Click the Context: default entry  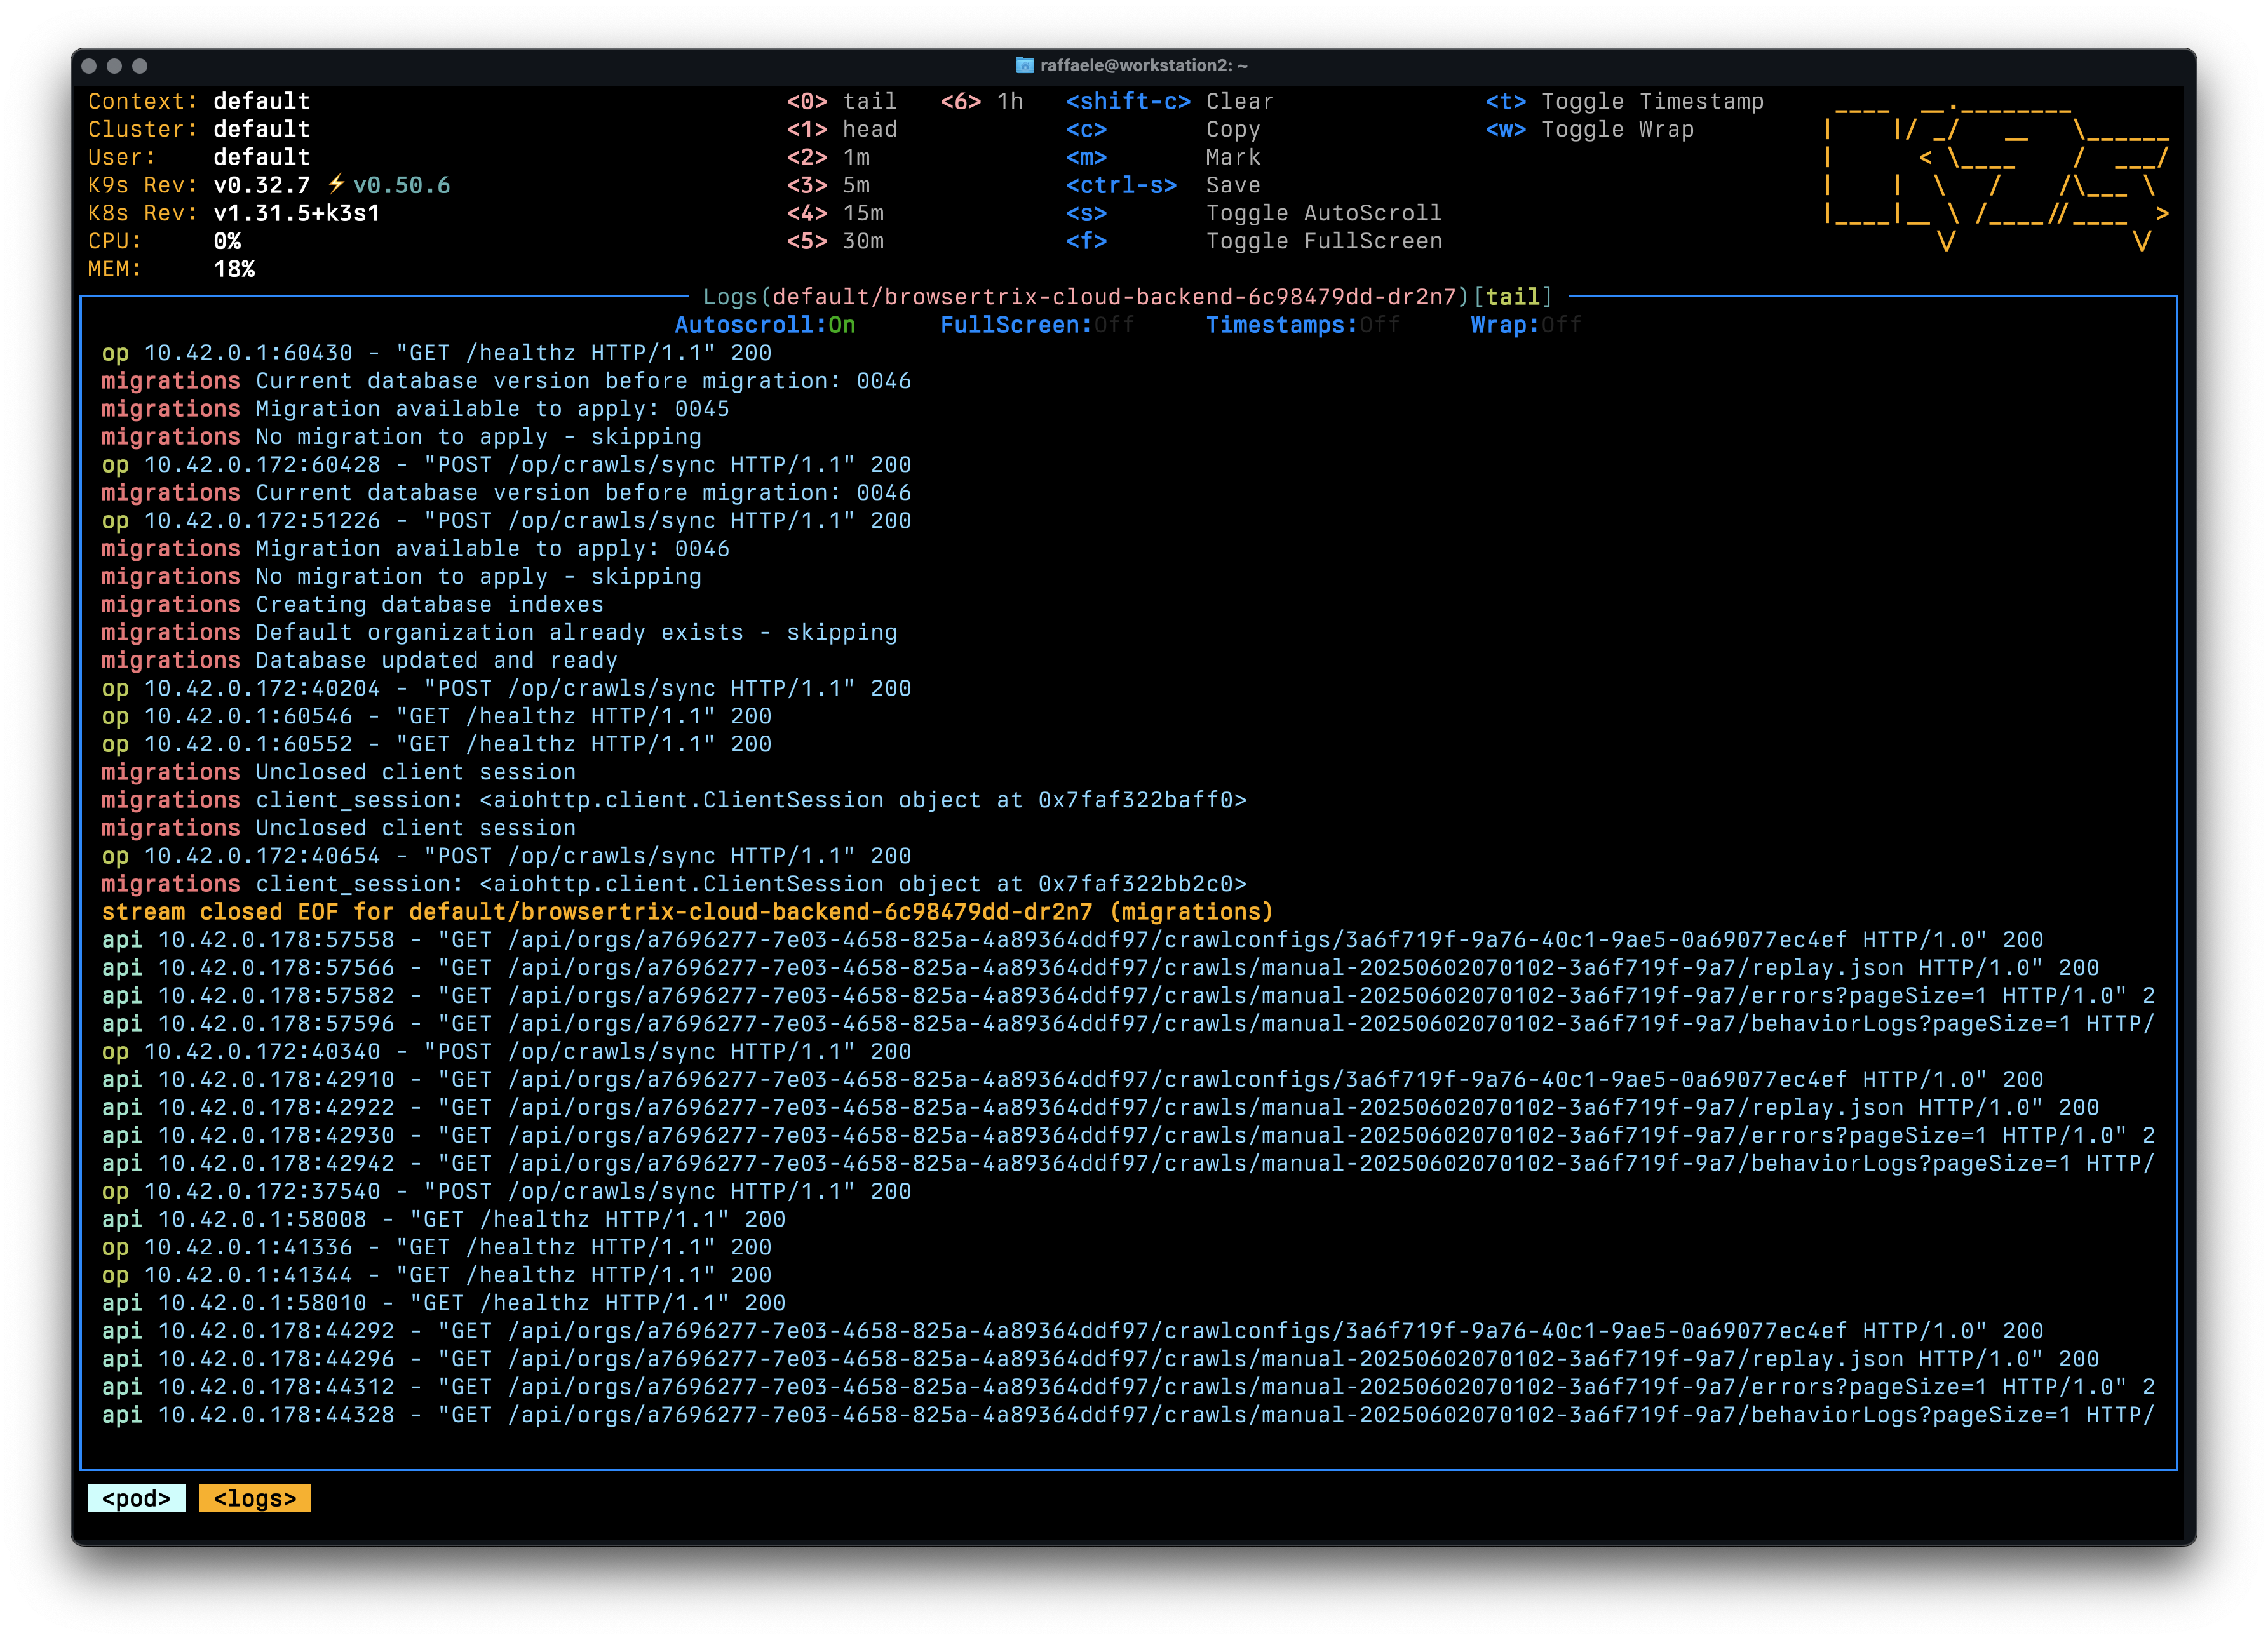pyautogui.click(x=199, y=101)
